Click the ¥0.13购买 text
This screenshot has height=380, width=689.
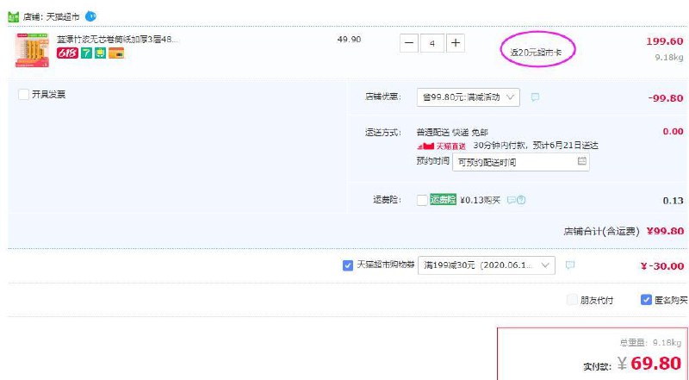coord(480,200)
